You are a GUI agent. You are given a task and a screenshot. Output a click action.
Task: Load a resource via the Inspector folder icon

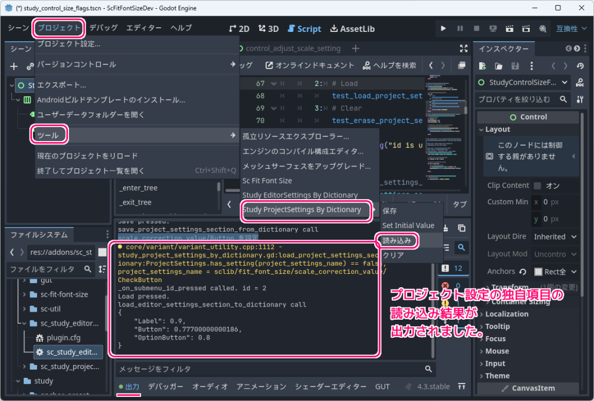click(498, 66)
